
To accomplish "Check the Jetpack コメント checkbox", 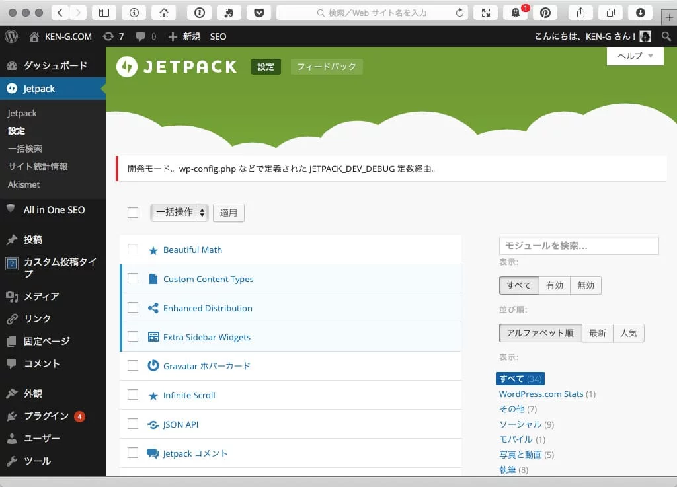I will pyautogui.click(x=133, y=453).
